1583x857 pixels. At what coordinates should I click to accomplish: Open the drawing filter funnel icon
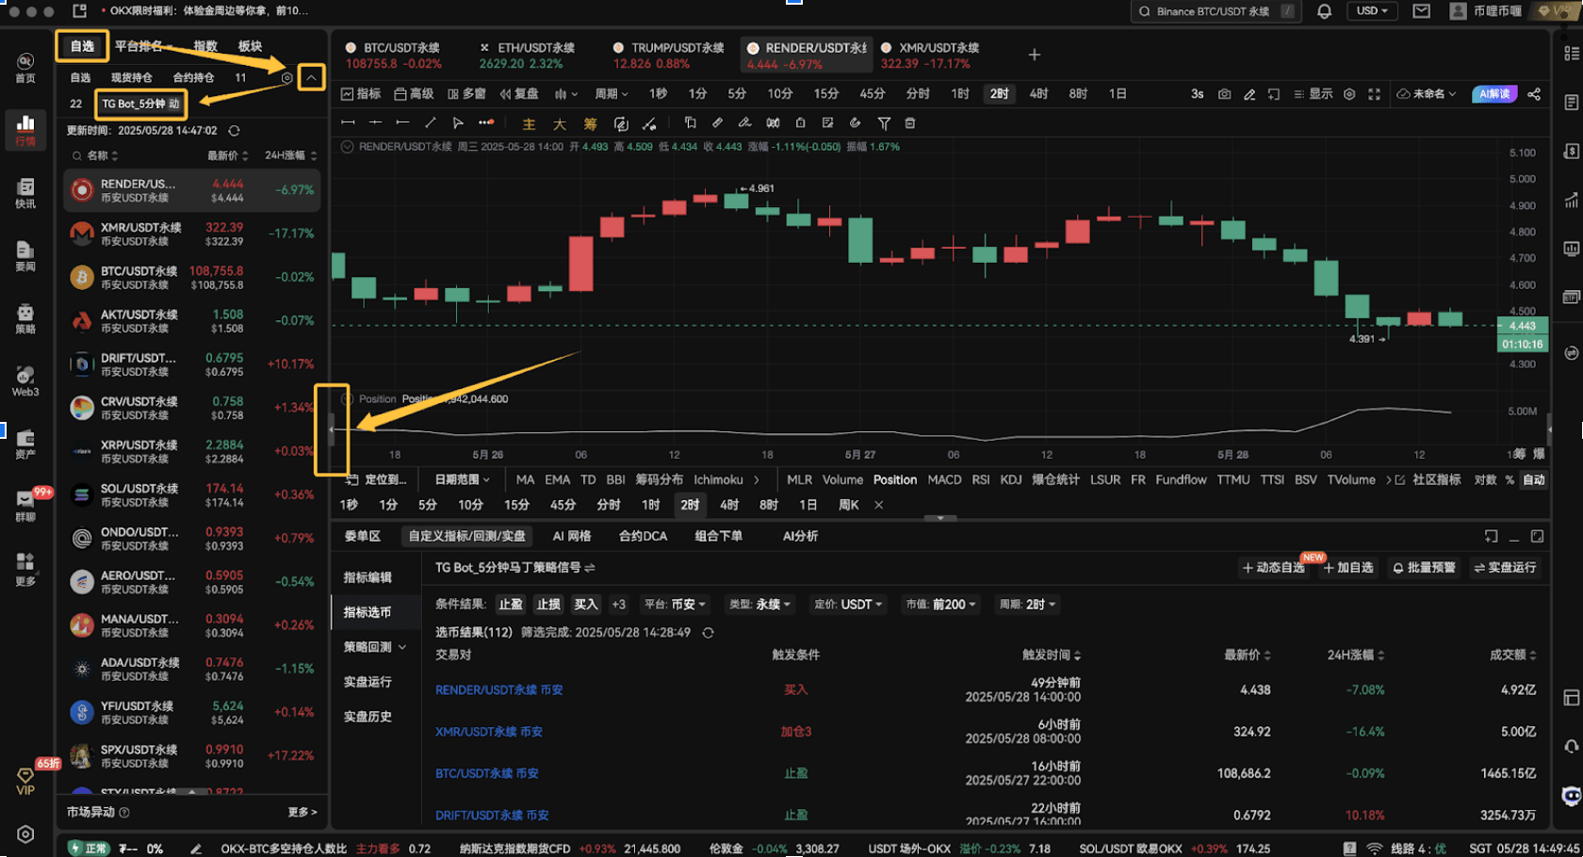click(x=884, y=123)
